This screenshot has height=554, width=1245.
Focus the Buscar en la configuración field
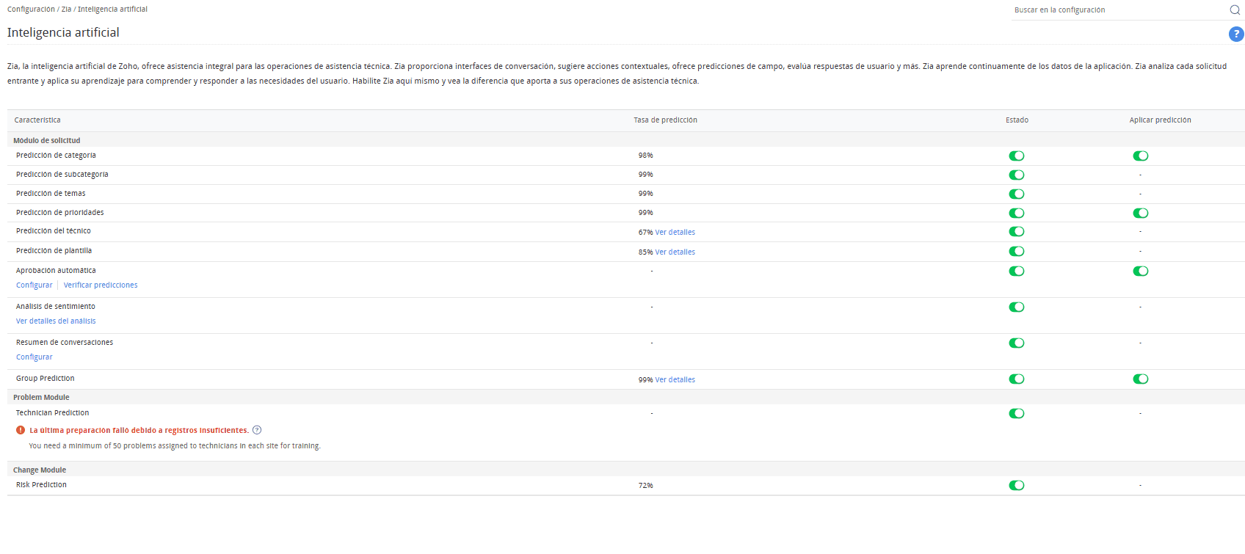[1116, 10]
